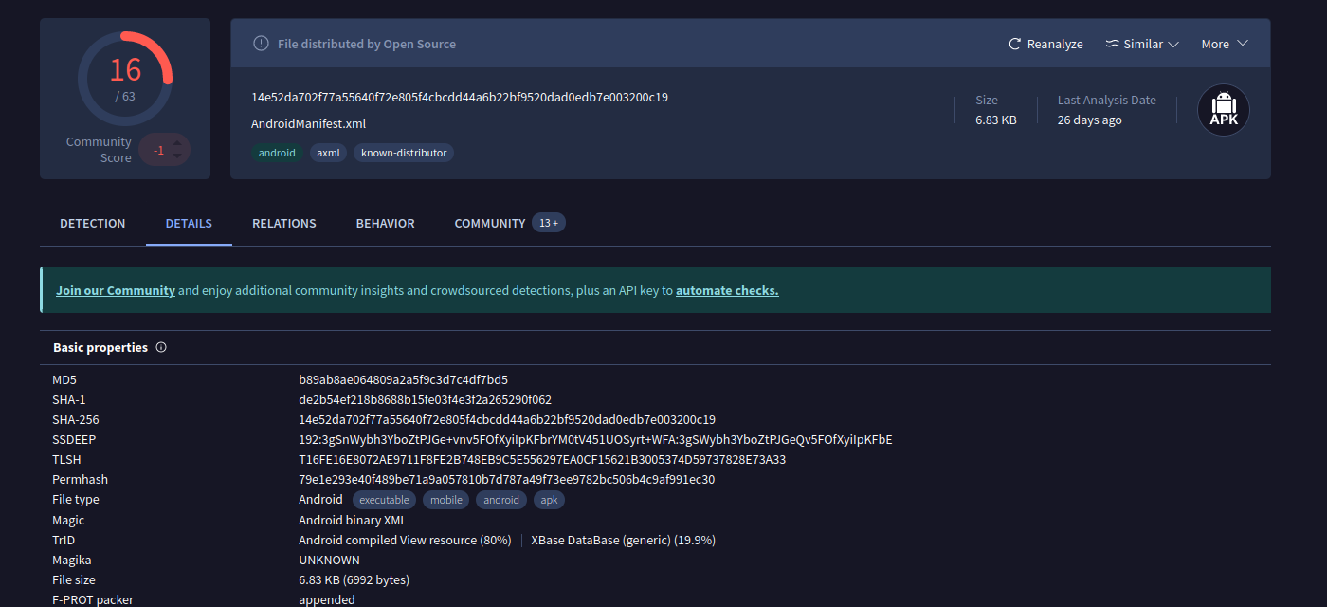Click the Magika value UNKNOWN
The width and height of the screenshot is (1327, 607).
tap(329, 561)
